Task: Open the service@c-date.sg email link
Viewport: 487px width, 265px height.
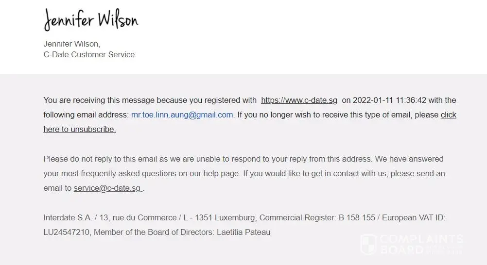Action: tap(108, 188)
